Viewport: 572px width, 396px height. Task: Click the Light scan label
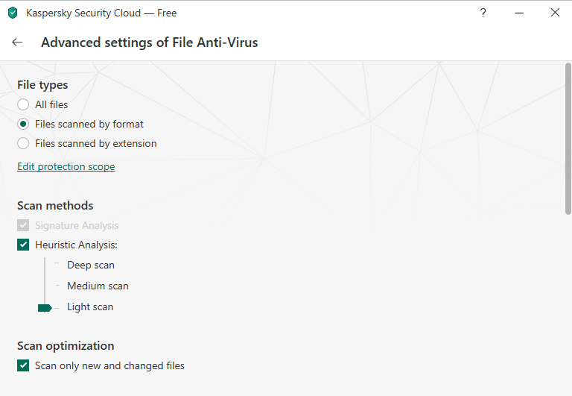pos(90,307)
